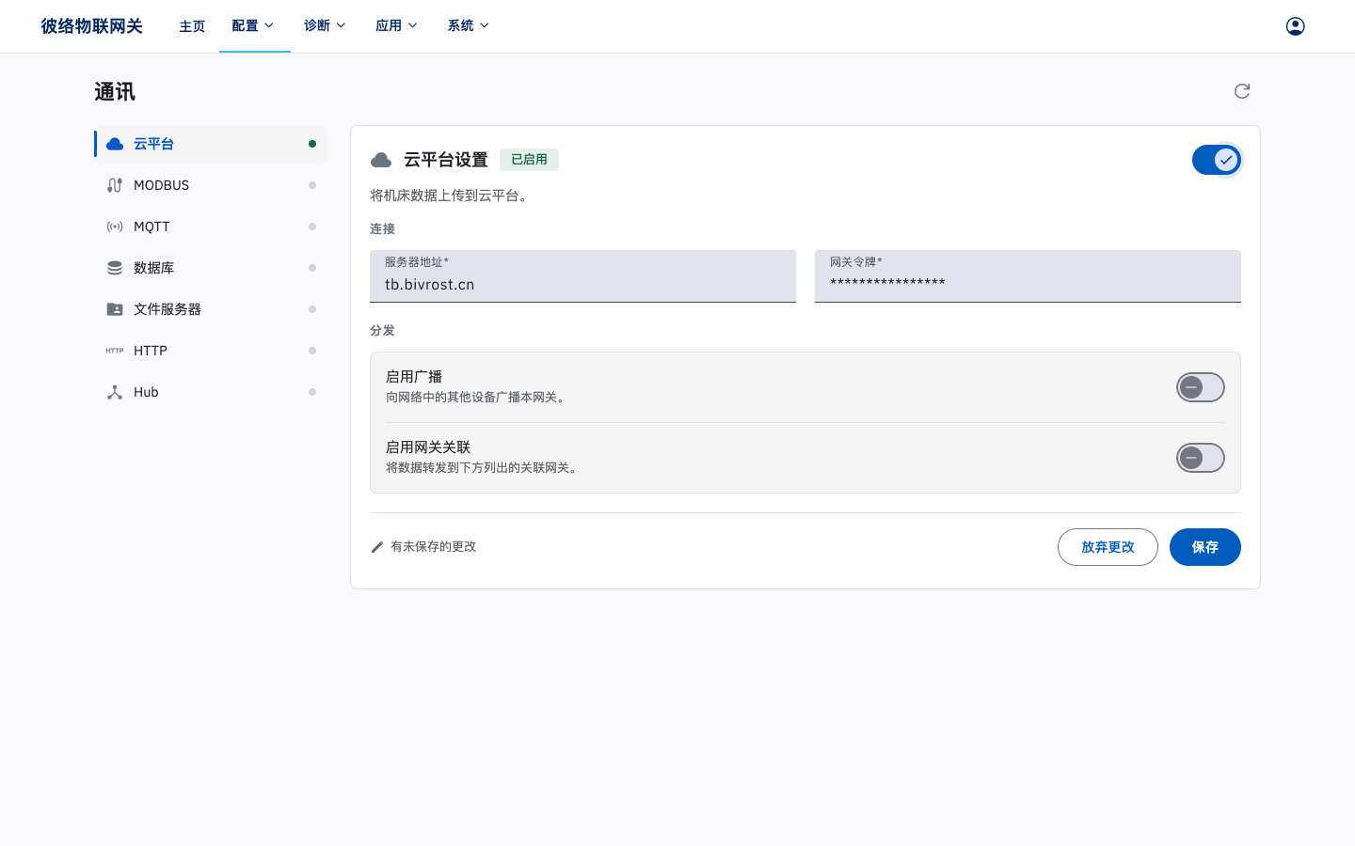
Task: Click the 分发 section label
Action: pyautogui.click(x=382, y=331)
